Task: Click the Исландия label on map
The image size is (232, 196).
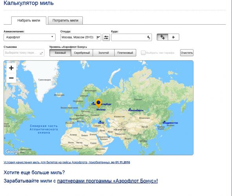Action: [x=59, y=95]
